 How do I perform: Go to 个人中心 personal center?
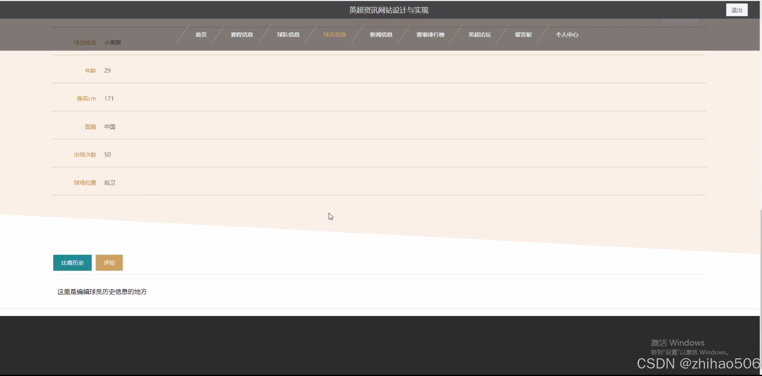(567, 35)
